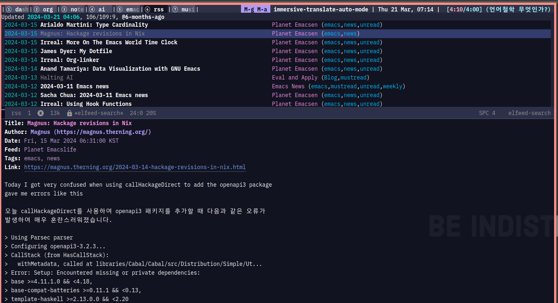Image resolution: width=558 pixels, height=303 pixels.
Task: Click the SPC 4 indentation indicator
Action: coord(487,113)
